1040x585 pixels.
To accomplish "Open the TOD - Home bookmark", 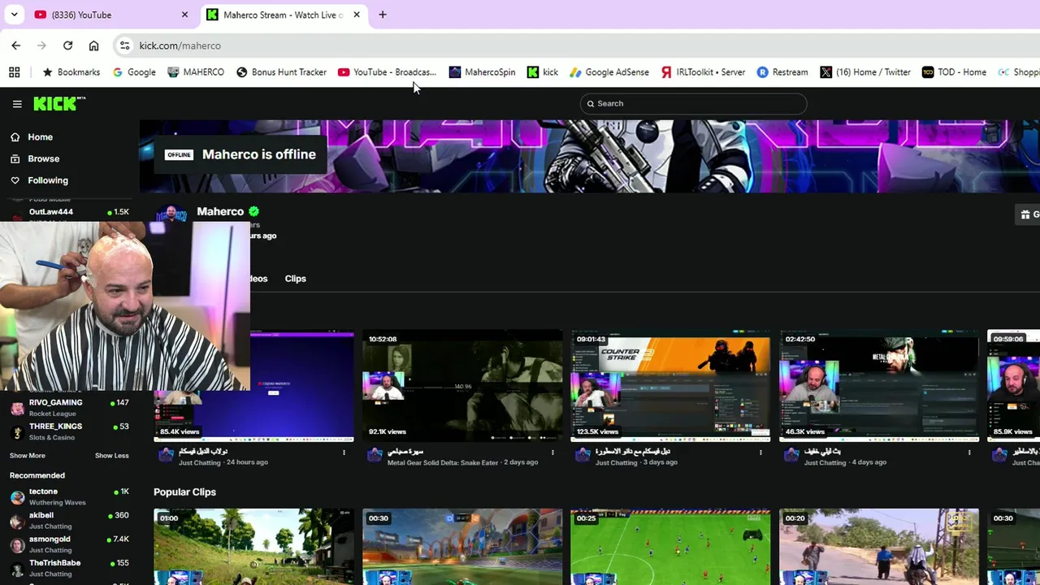I will [x=954, y=72].
